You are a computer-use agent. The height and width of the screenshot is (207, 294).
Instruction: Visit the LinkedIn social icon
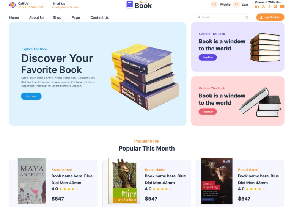257,6
